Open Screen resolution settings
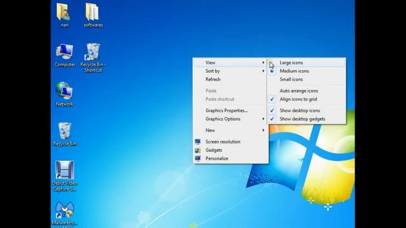The width and height of the screenshot is (406, 228). [x=230, y=142]
